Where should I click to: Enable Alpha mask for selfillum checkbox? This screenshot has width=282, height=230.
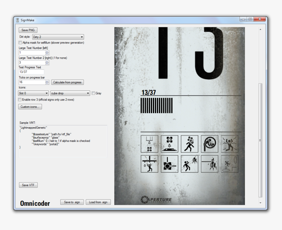tap(20, 43)
